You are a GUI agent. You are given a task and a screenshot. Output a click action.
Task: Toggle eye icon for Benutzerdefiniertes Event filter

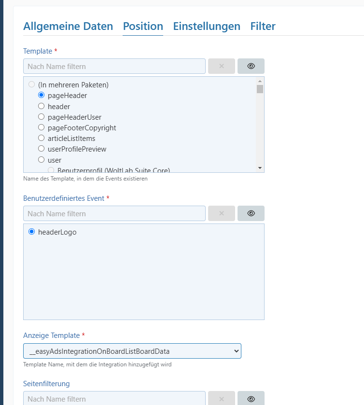tap(251, 213)
